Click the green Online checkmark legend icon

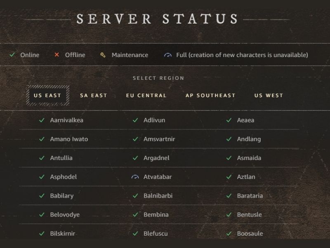[13, 55]
